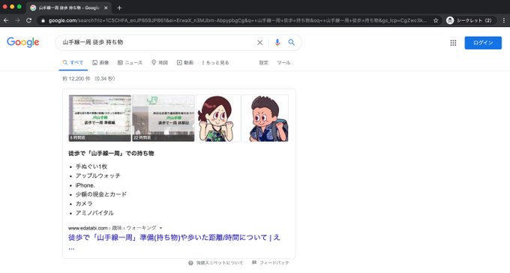The image size is (510, 273).
Task: Click the カメラ list item
Action: point(84,204)
